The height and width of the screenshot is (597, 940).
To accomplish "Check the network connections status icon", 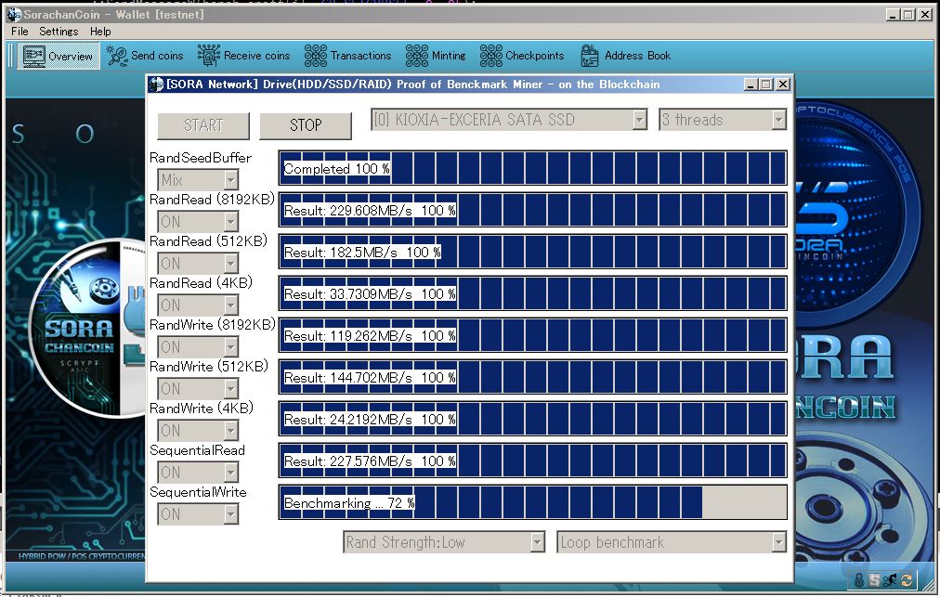I will [x=890, y=579].
